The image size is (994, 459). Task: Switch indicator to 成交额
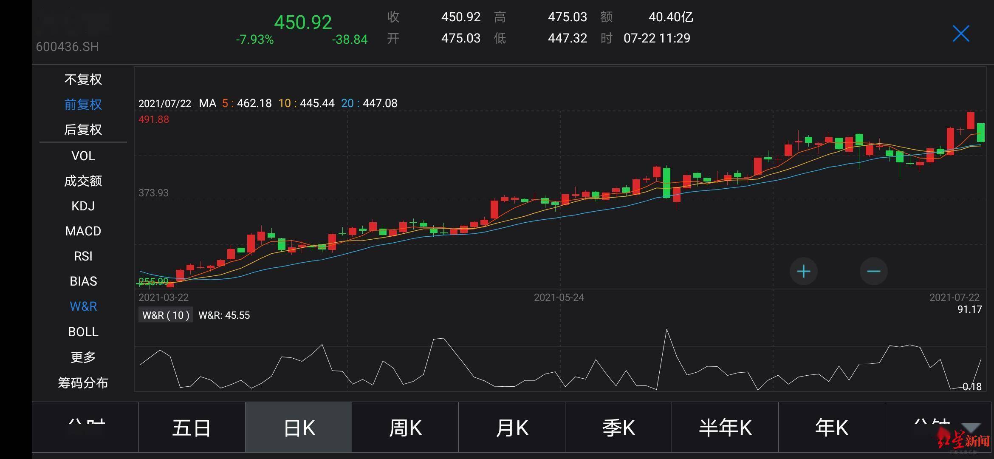(x=83, y=181)
